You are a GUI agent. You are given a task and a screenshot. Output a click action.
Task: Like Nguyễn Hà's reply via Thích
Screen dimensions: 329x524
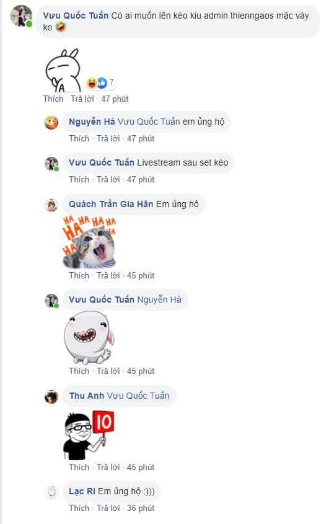click(79, 138)
